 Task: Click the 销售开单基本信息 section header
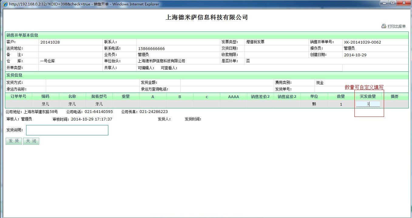click(x=22, y=35)
